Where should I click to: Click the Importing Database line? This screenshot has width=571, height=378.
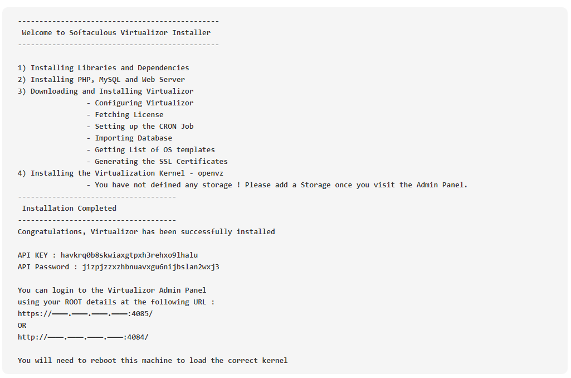(x=129, y=138)
